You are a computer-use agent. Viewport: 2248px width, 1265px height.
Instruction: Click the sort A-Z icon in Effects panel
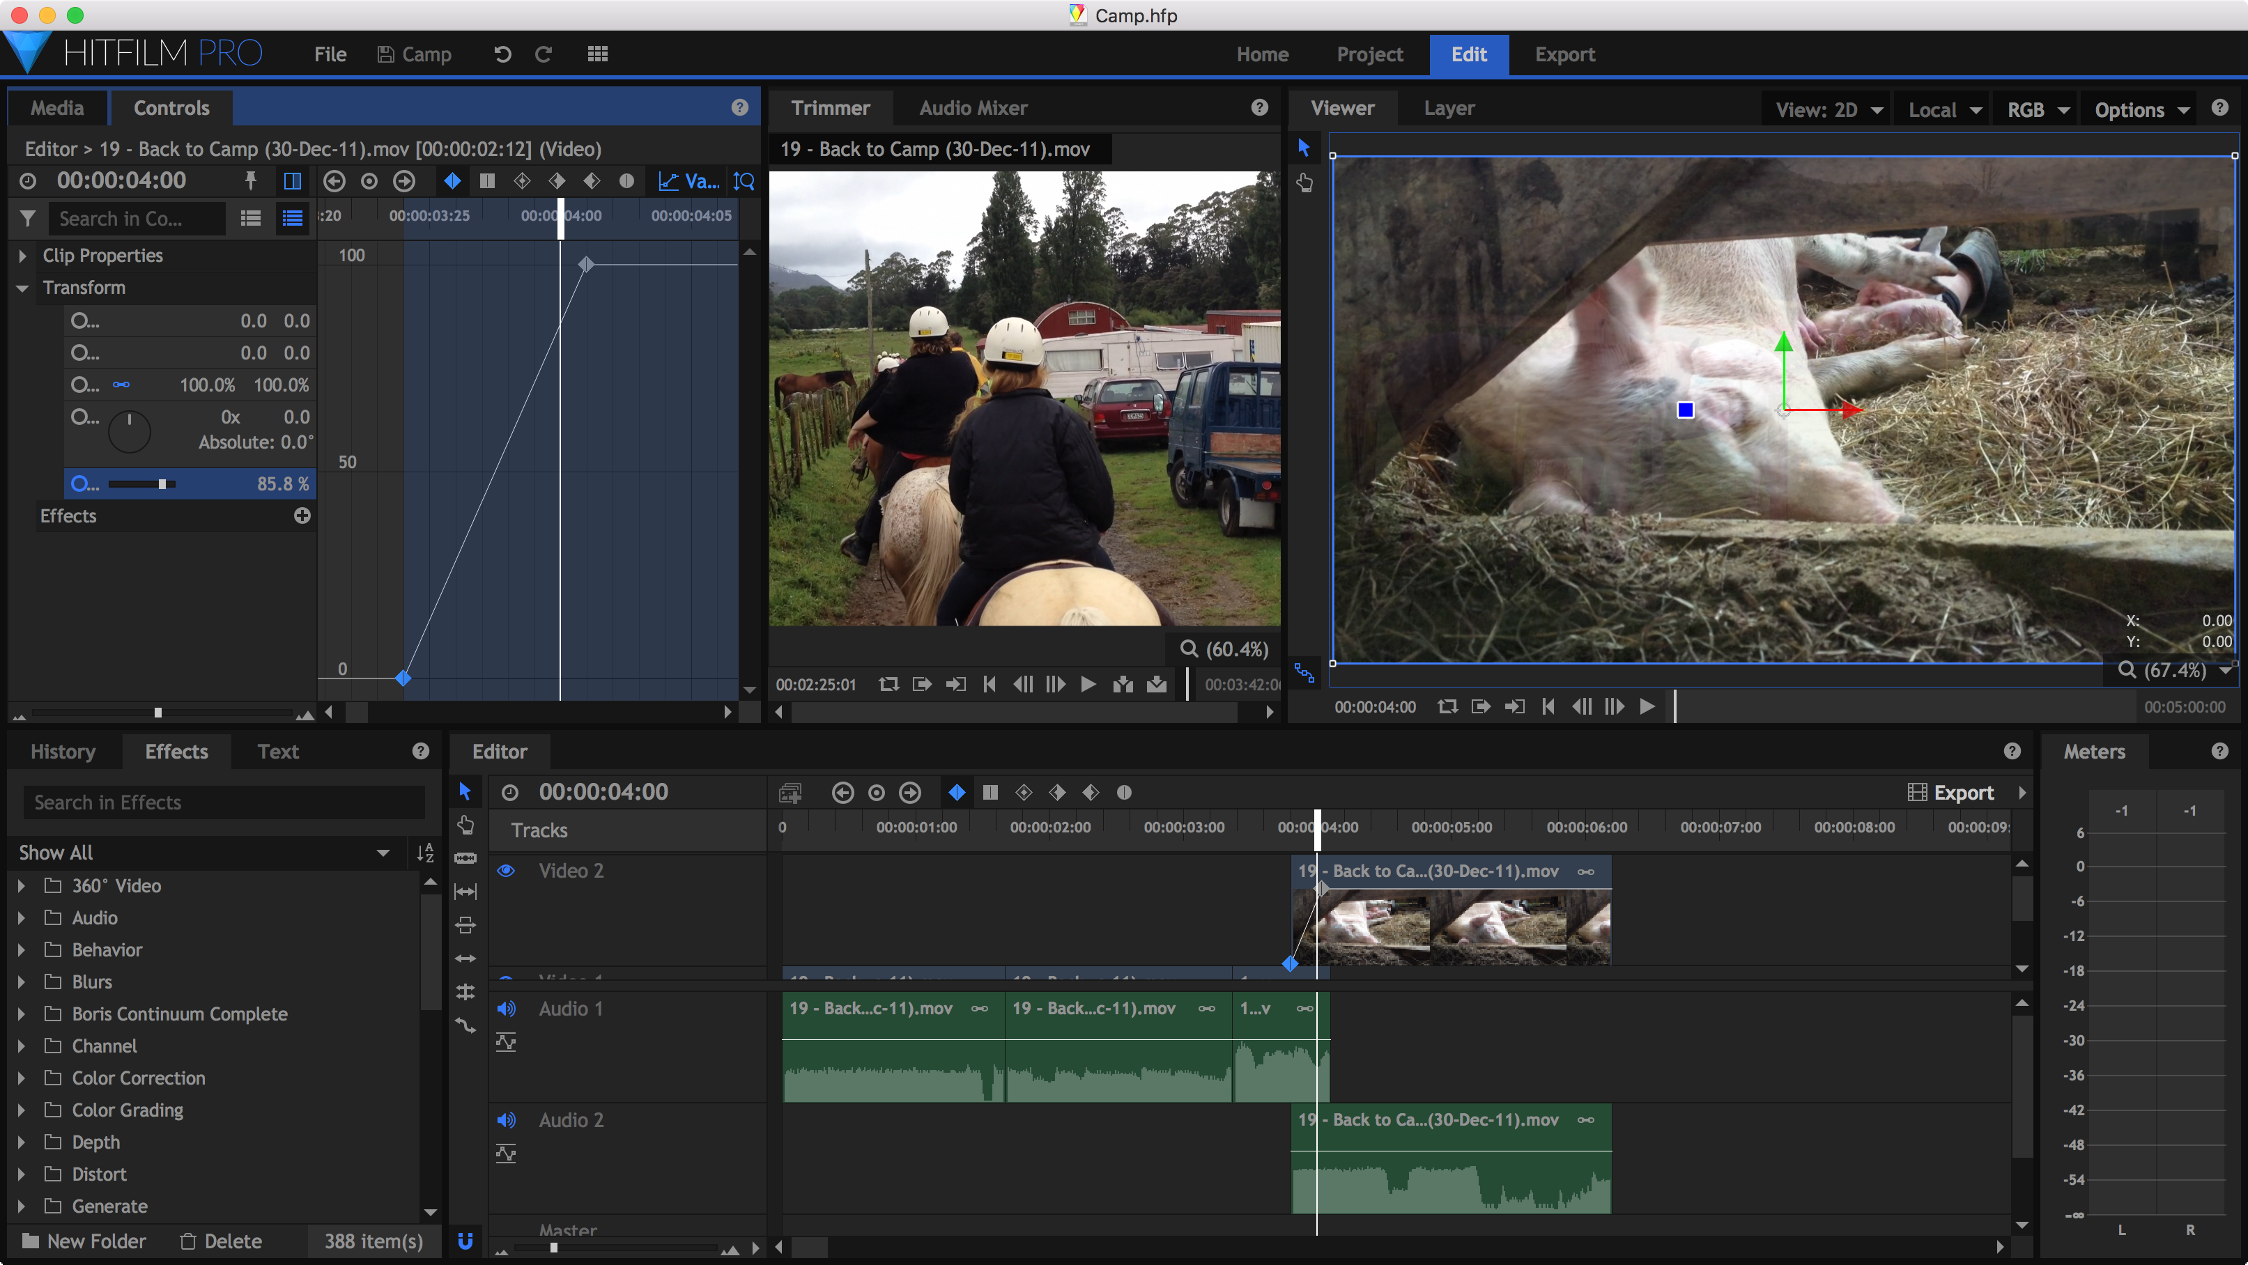click(425, 853)
